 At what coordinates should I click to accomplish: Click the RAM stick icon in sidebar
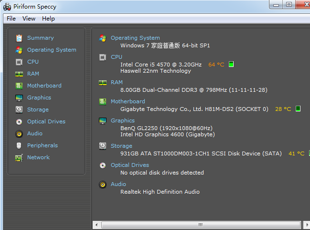pos(19,74)
